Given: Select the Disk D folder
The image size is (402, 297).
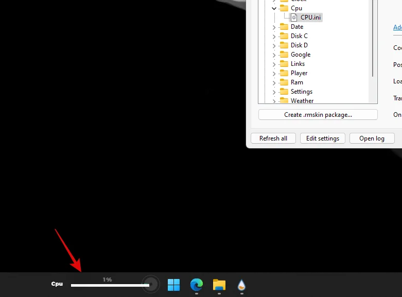Looking at the screenshot, I should pos(294,45).
